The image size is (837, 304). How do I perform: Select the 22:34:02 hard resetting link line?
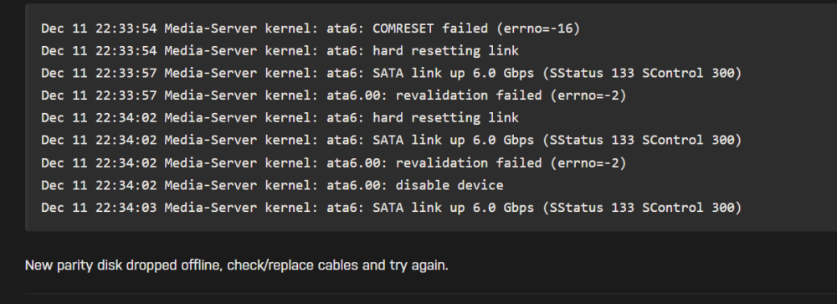click(x=280, y=117)
